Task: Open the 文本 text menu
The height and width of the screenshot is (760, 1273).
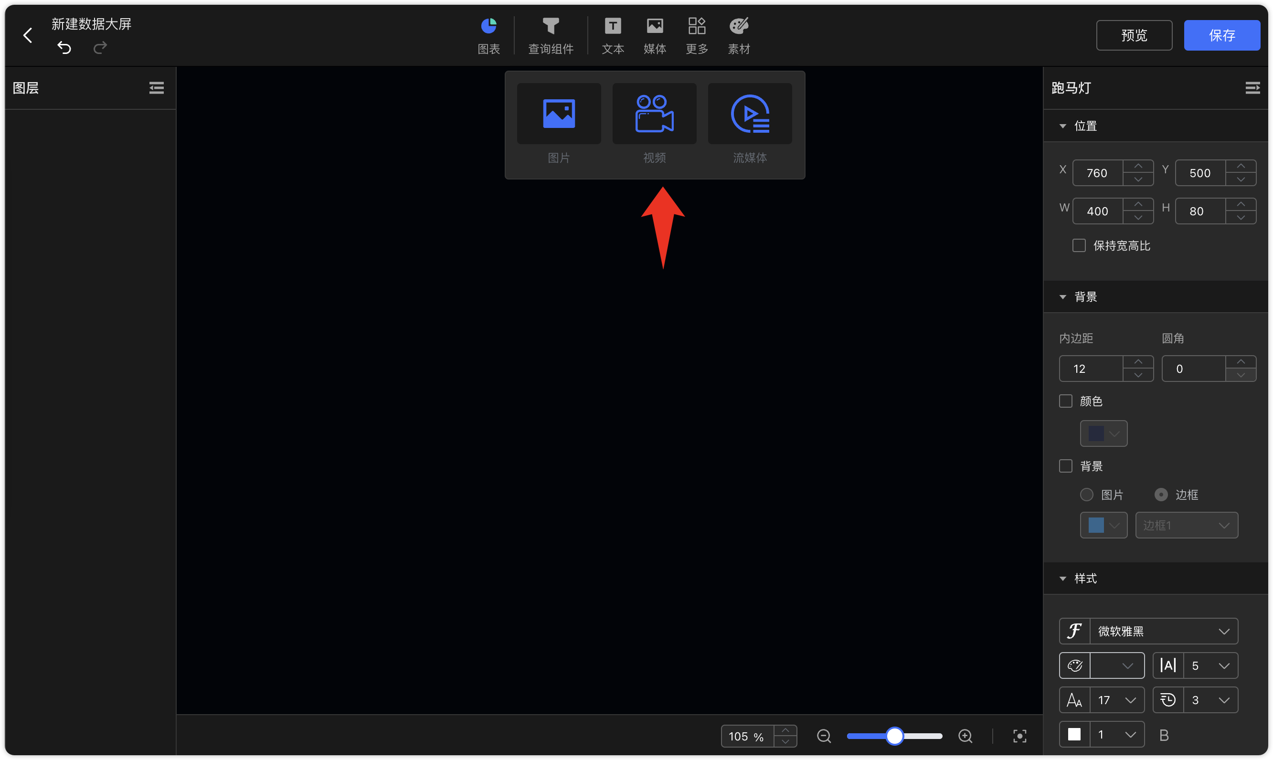Action: point(613,36)
